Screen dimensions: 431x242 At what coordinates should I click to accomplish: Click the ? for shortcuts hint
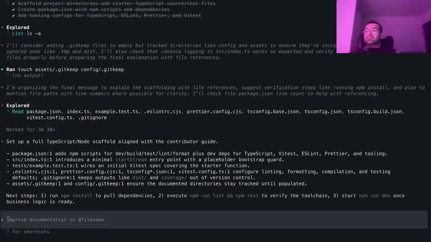[28, 232]
